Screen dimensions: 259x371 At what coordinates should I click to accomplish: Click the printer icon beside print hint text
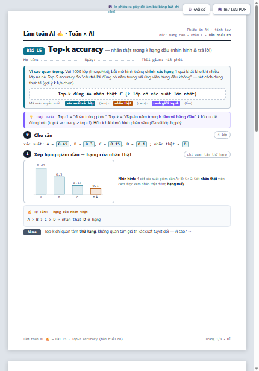[x=110, y=7]
